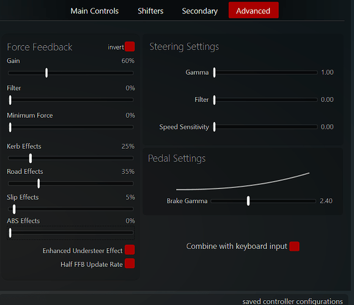
Task: Toggle the Force Feedback invert checkbox
Action: [x=130, y=46]
